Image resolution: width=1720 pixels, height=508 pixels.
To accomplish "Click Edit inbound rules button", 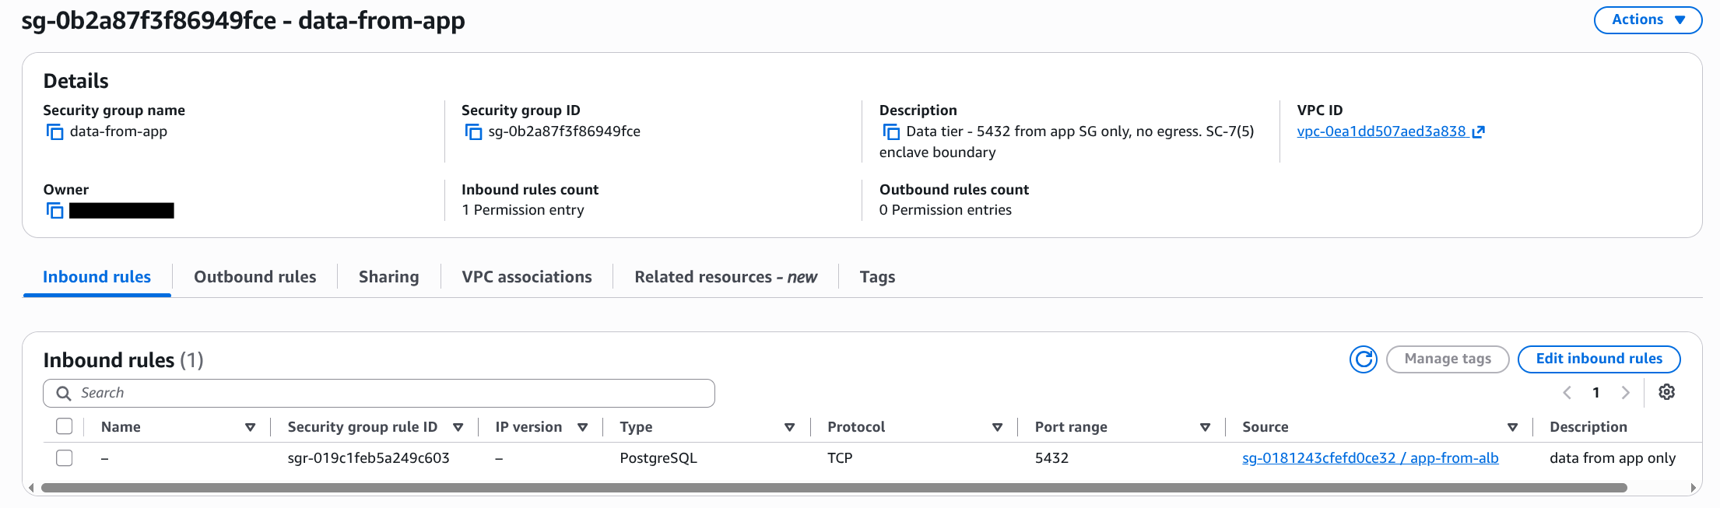I will point(1599,359).
